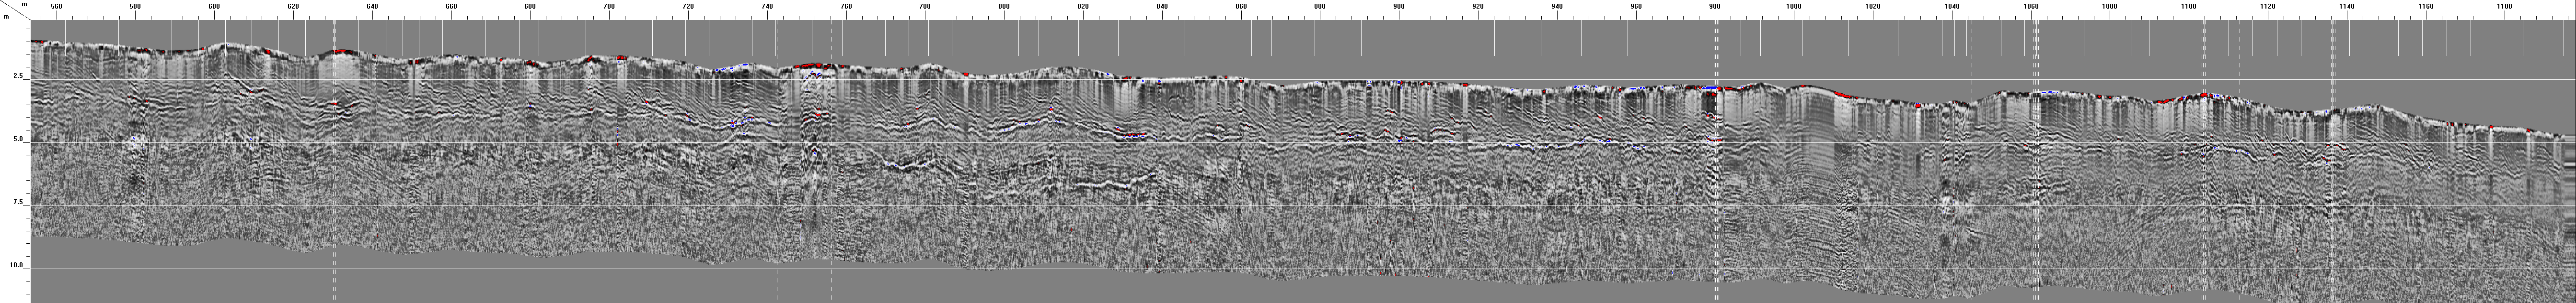Click the 1140 distance axis label
2576x303 pixels.
[2347, 6]
